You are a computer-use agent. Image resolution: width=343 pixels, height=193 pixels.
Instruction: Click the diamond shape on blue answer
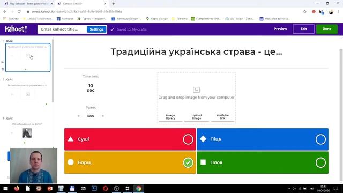tap(203, 139)
